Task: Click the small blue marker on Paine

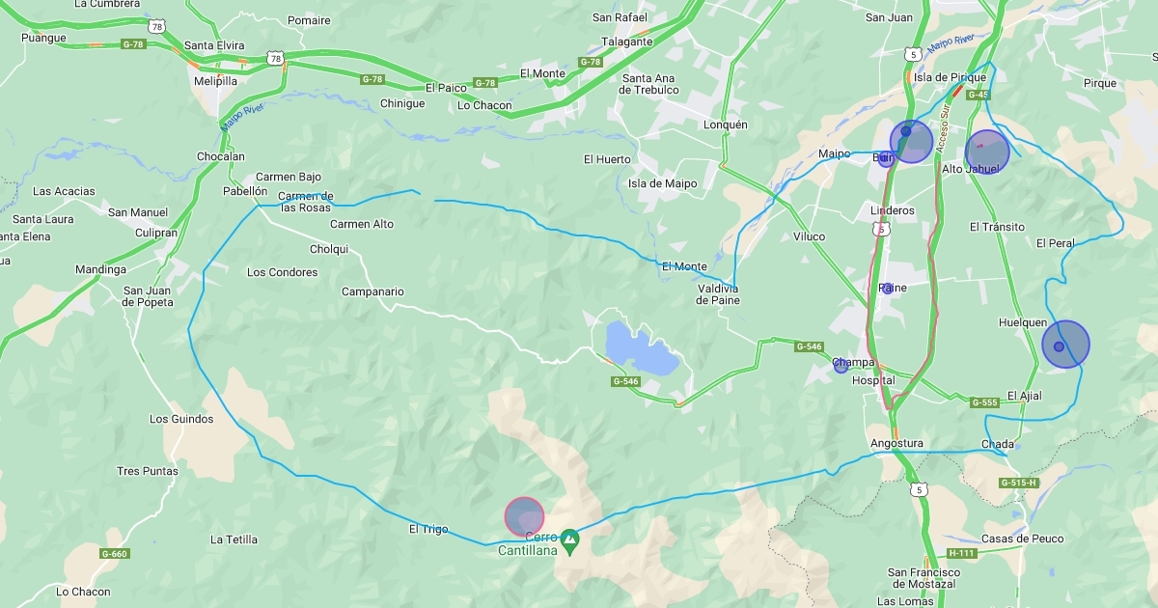Action: coord(887,289)
